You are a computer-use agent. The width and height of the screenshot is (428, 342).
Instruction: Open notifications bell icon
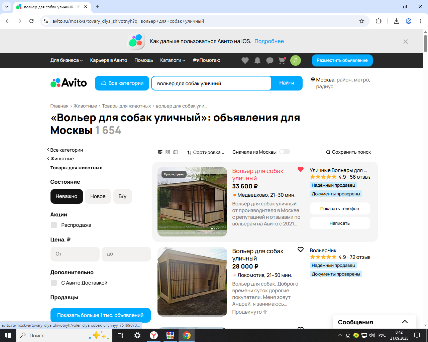pyautogui.click(x=257, y=60)
